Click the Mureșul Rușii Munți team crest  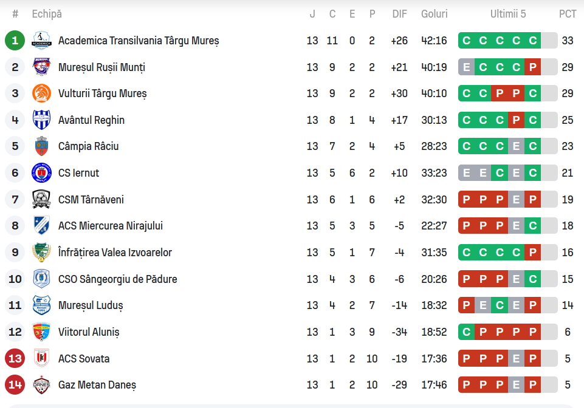pos(41,67)
